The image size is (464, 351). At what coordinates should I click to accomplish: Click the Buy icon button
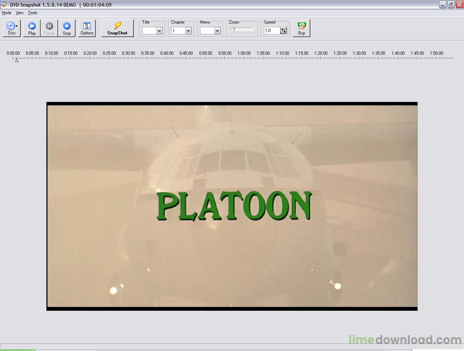click(302, 28)
